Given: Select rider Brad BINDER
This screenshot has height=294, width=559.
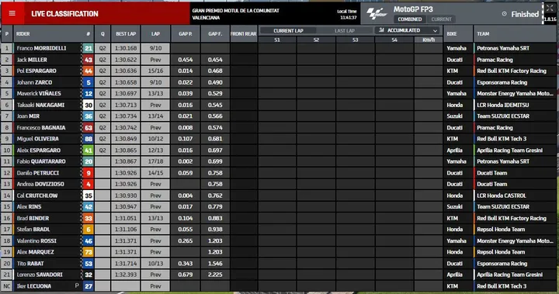Looking at the screenshot, I should point(33,218).
